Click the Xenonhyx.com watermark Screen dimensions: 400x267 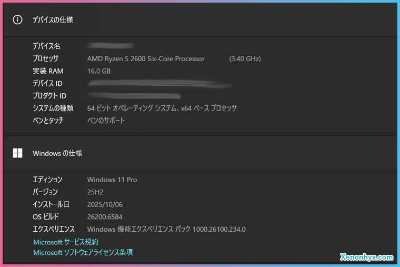366,258
